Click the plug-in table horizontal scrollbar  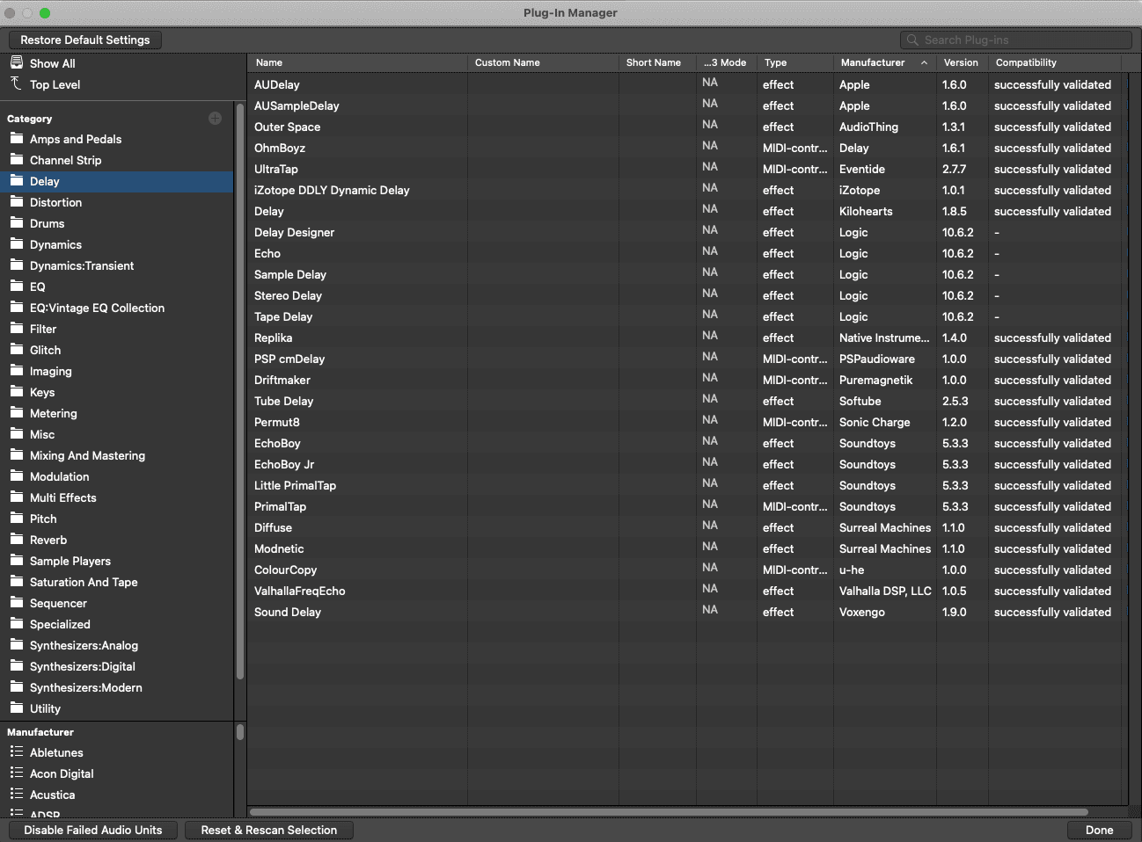pyautogui.click(x=669, y=812)
